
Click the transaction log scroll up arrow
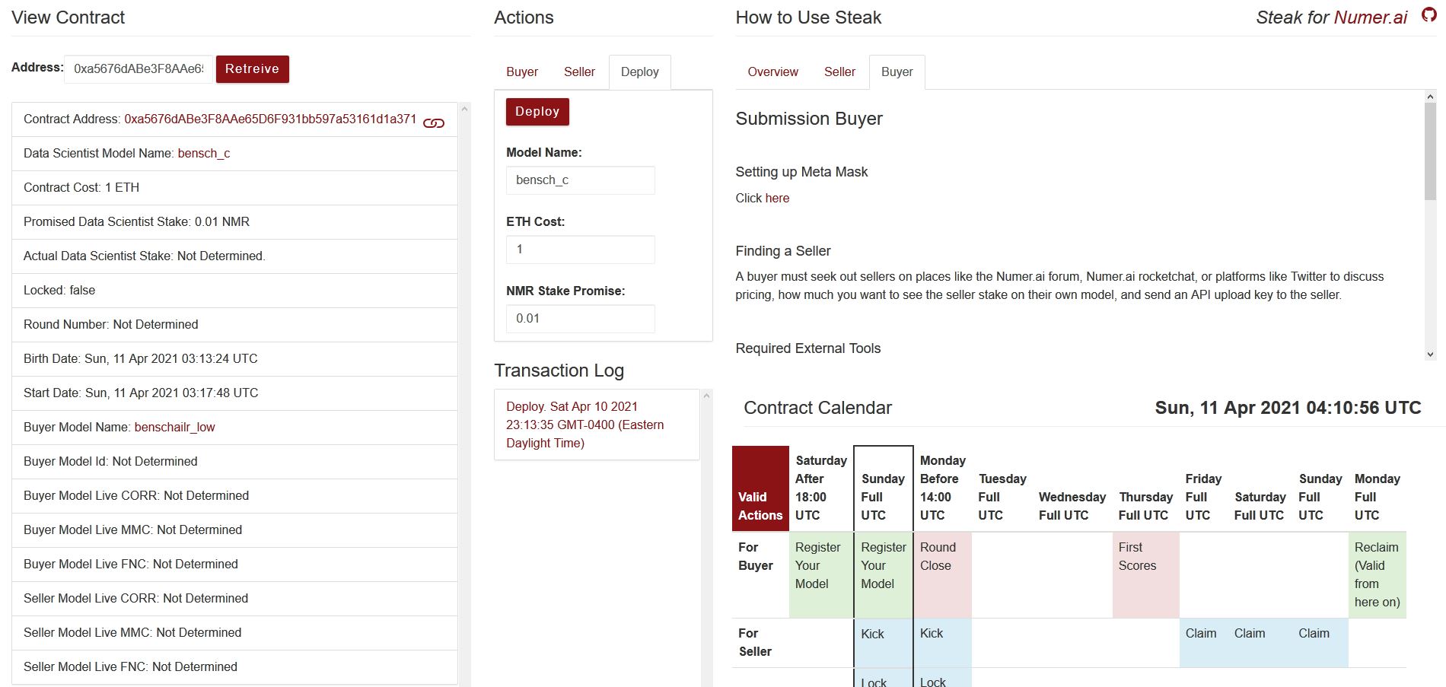[x=706, y=396]
